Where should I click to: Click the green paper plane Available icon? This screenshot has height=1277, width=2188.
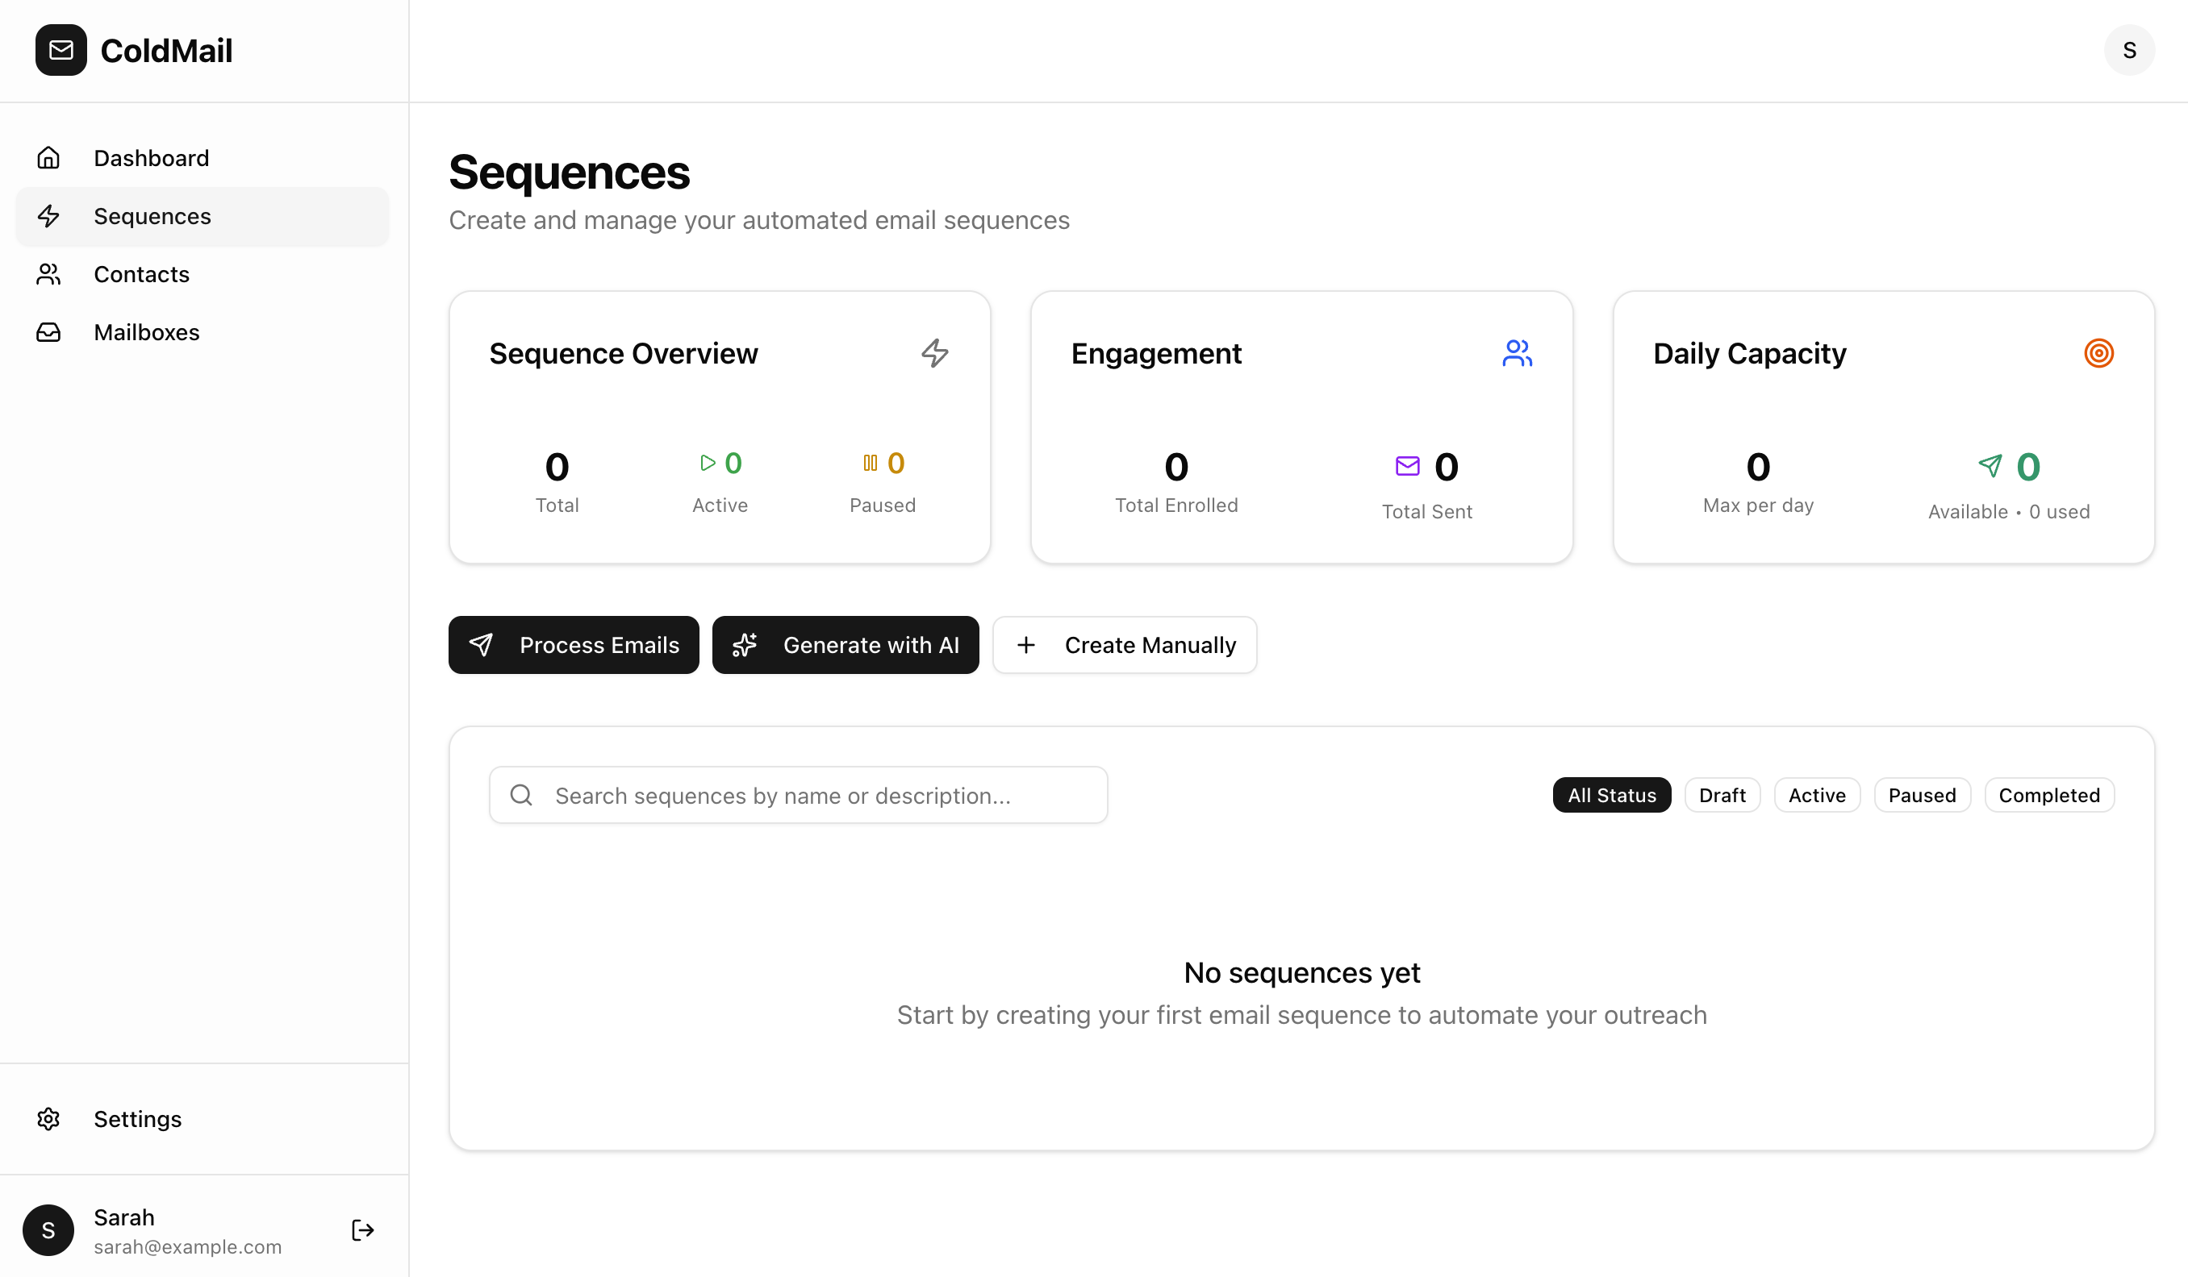tap(1990, 467)
